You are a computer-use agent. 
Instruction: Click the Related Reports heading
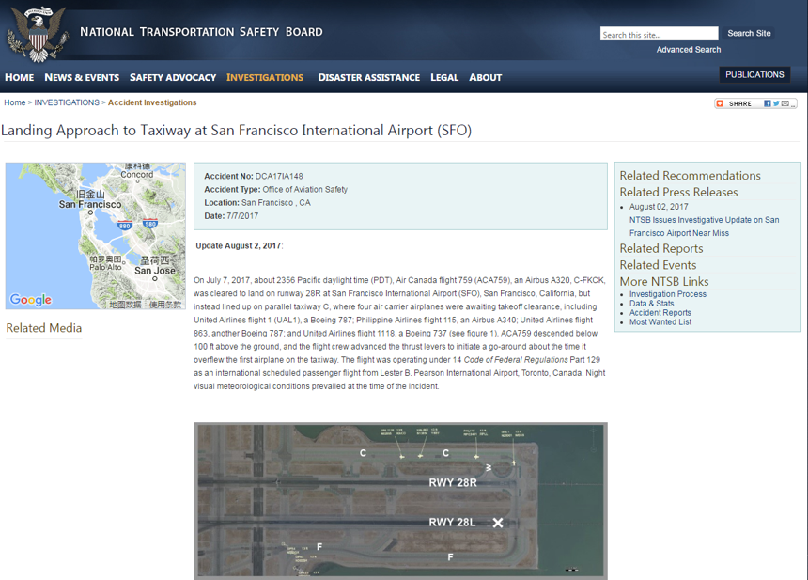point(661,248)
